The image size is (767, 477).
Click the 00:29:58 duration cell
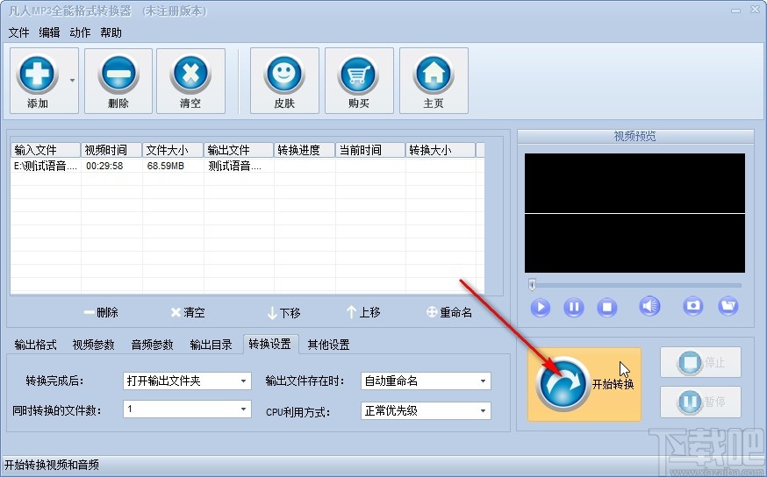(x=104, y=167)
